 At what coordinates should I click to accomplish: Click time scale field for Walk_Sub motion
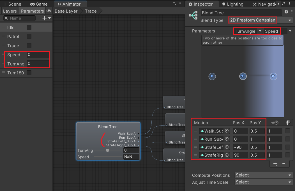(x=275, y=131)
